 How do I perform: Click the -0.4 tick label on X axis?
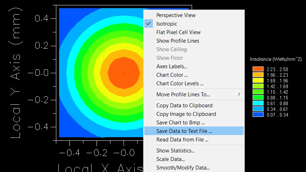pos(70,153)
